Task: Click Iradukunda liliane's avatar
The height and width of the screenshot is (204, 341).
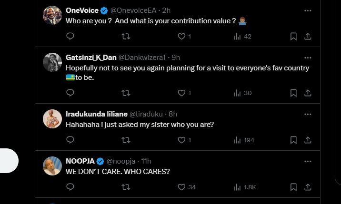Action: [x=52, y=119]
